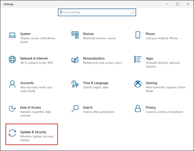Open the Personalization paintbrush icon
Viewport: 194px width, 151px height.
pyautogui.click(x=75, y=60)
